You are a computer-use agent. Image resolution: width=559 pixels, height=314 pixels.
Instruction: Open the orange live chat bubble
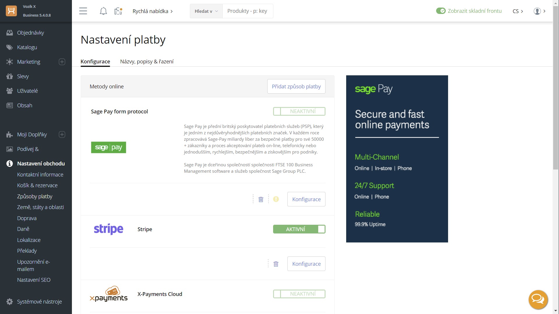[x=538, y=299]
